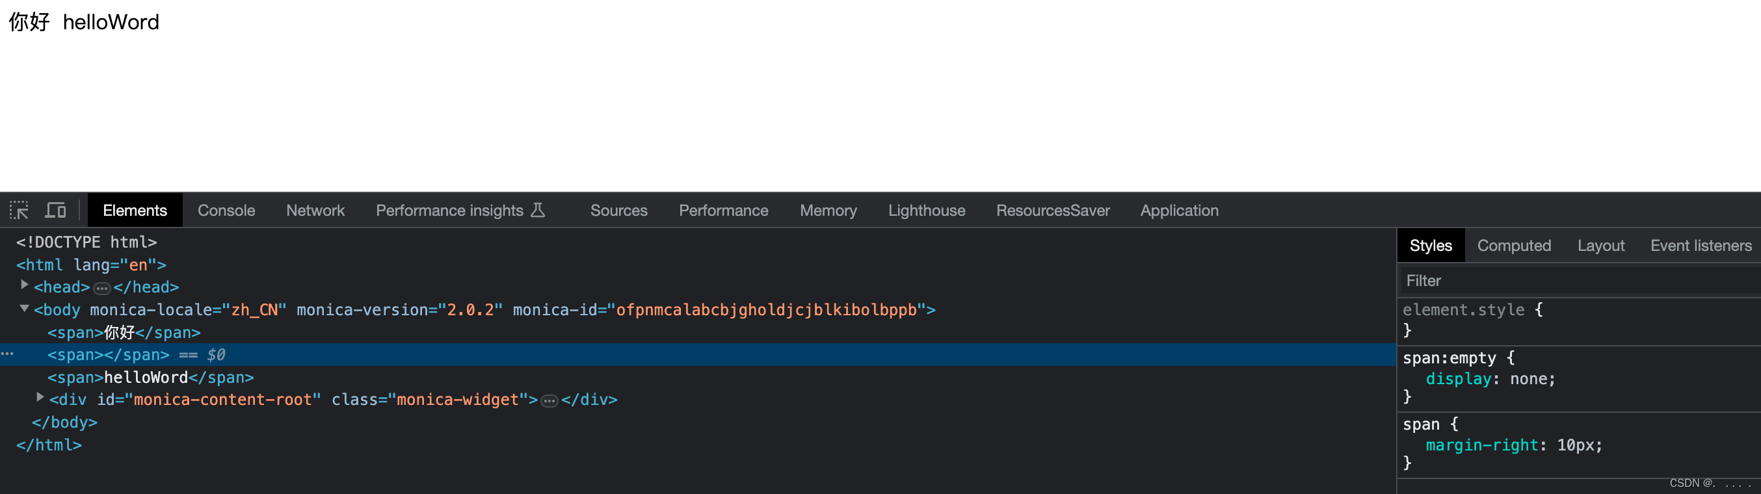Click the class value "monica-widget"

pos(457,400)
